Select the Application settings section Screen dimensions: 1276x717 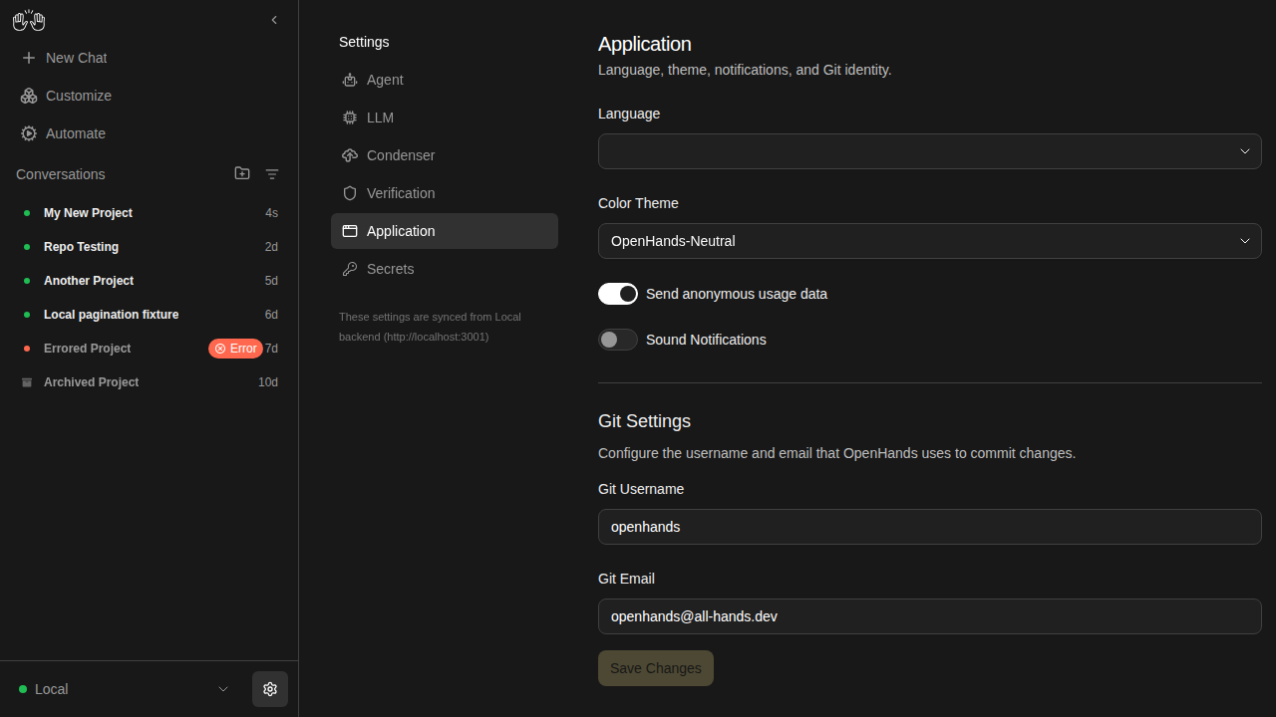click(x=445, y=231)
